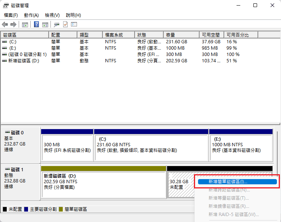Click the disk icon beside 磁碟 1
The width and height of the screenshot is (281, 222).
[x=7, y=169]
